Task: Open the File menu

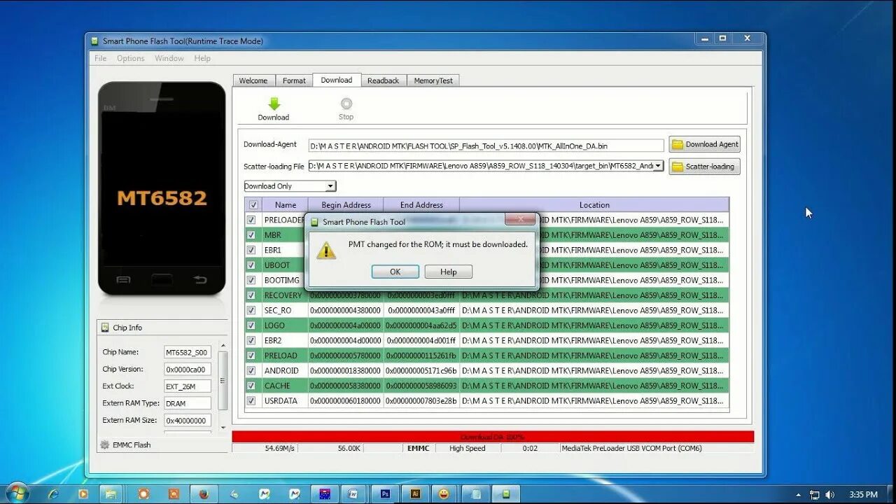Action: coord(101,58)
